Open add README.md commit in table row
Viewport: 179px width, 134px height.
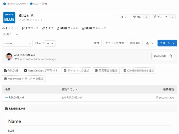72,98
